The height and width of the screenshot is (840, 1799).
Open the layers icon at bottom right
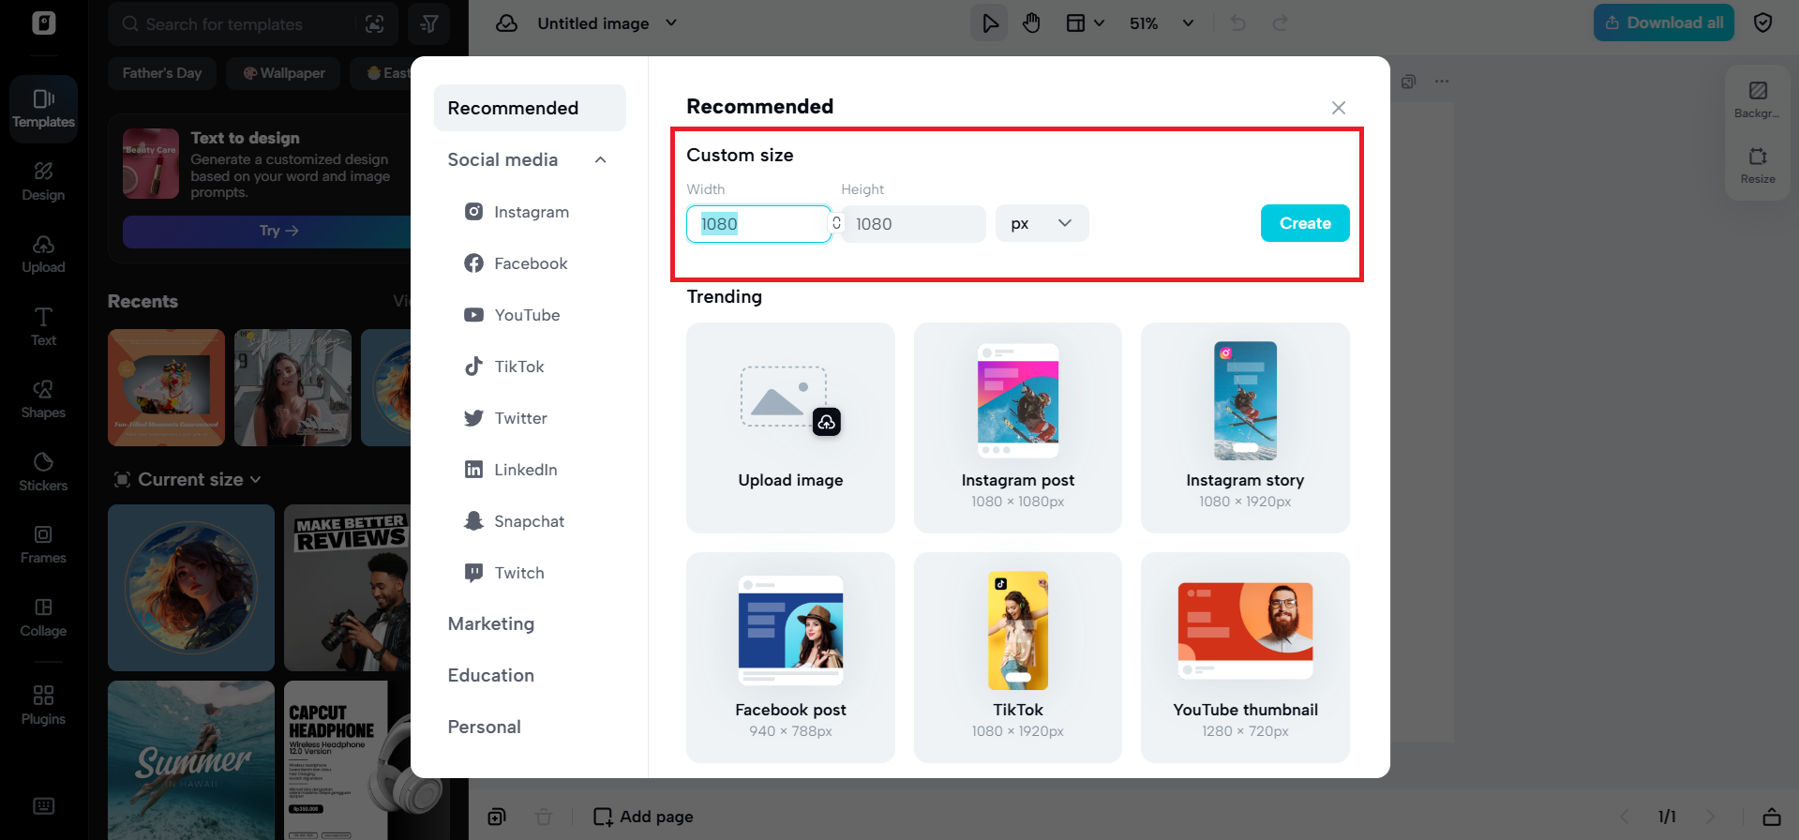click(1771, 817)
